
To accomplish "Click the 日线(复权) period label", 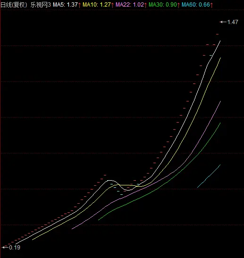I will (14, 5).
